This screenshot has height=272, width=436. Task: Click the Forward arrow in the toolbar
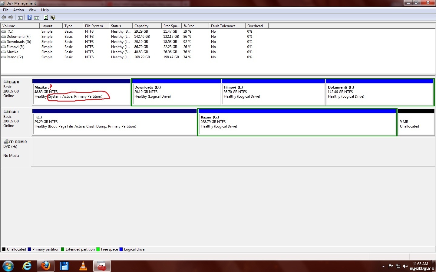tap(11, 18)
